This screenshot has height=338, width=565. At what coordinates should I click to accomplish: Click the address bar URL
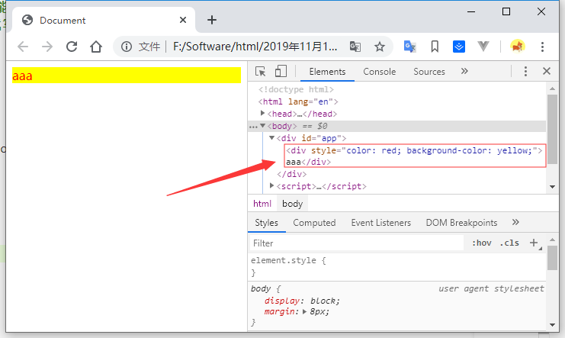click(255, 47)
